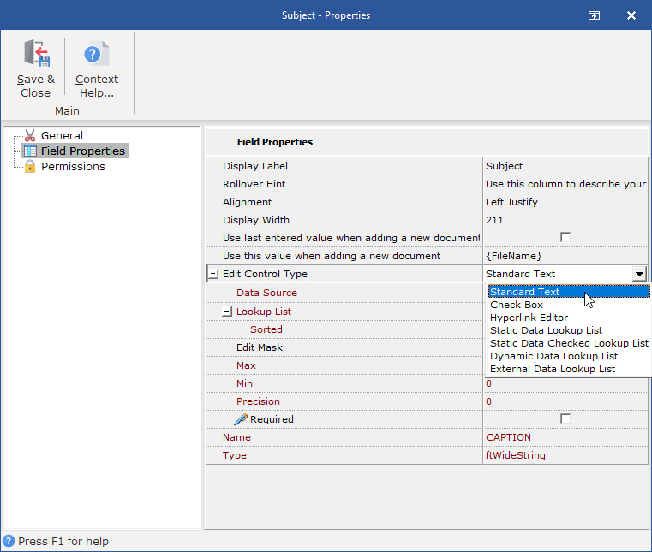Select Static Data Lookup List option
Screen dimensions: 652x552
pos(569,330)
